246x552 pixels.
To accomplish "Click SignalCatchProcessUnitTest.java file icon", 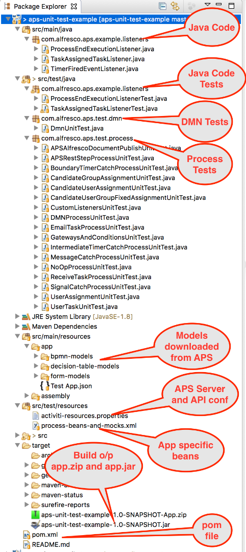I will tap(45, 287).
